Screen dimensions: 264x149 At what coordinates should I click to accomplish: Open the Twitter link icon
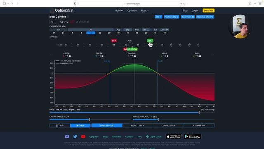pyautogui.click(x=75, y=137)
